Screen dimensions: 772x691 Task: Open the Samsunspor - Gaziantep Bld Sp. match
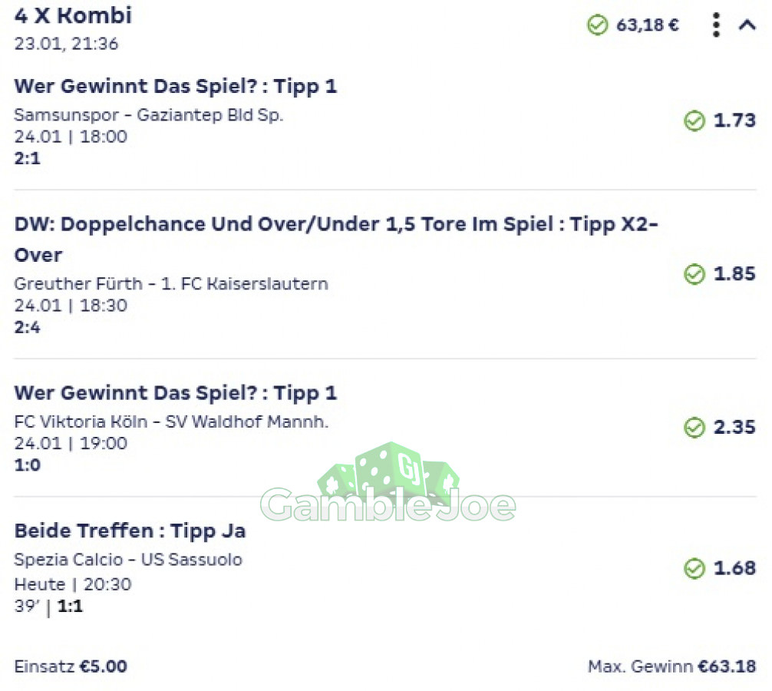coord(149,114)
